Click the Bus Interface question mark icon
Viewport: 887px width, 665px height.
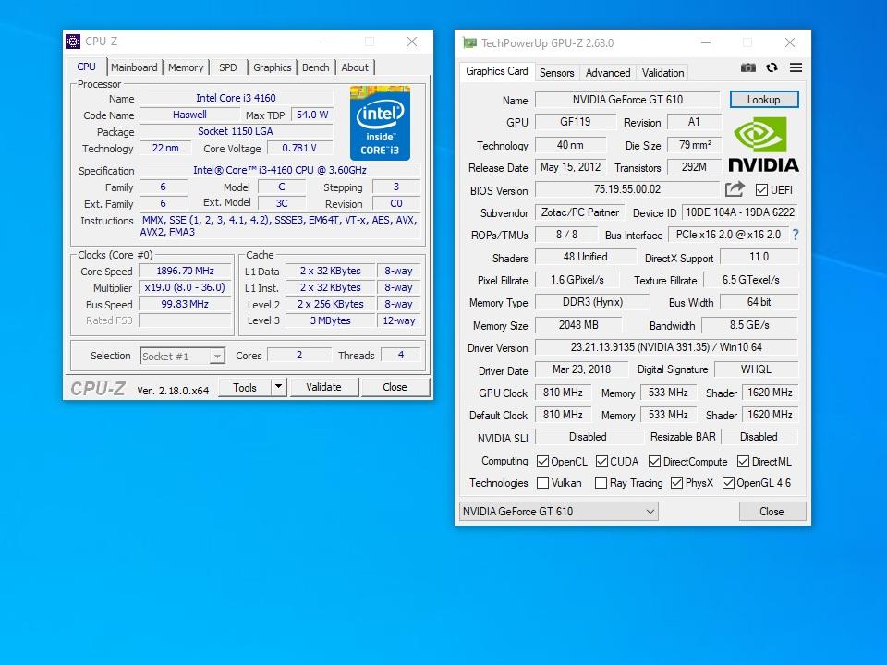pyautogui.click(x=795, y=235)
